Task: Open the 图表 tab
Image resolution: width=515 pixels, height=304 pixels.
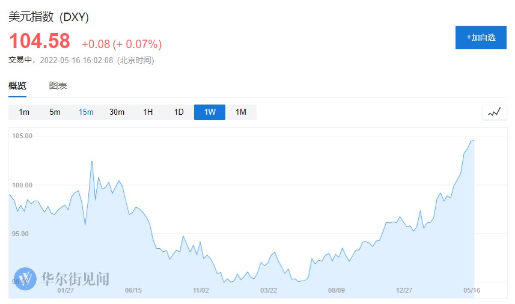Action: (58, 86)
